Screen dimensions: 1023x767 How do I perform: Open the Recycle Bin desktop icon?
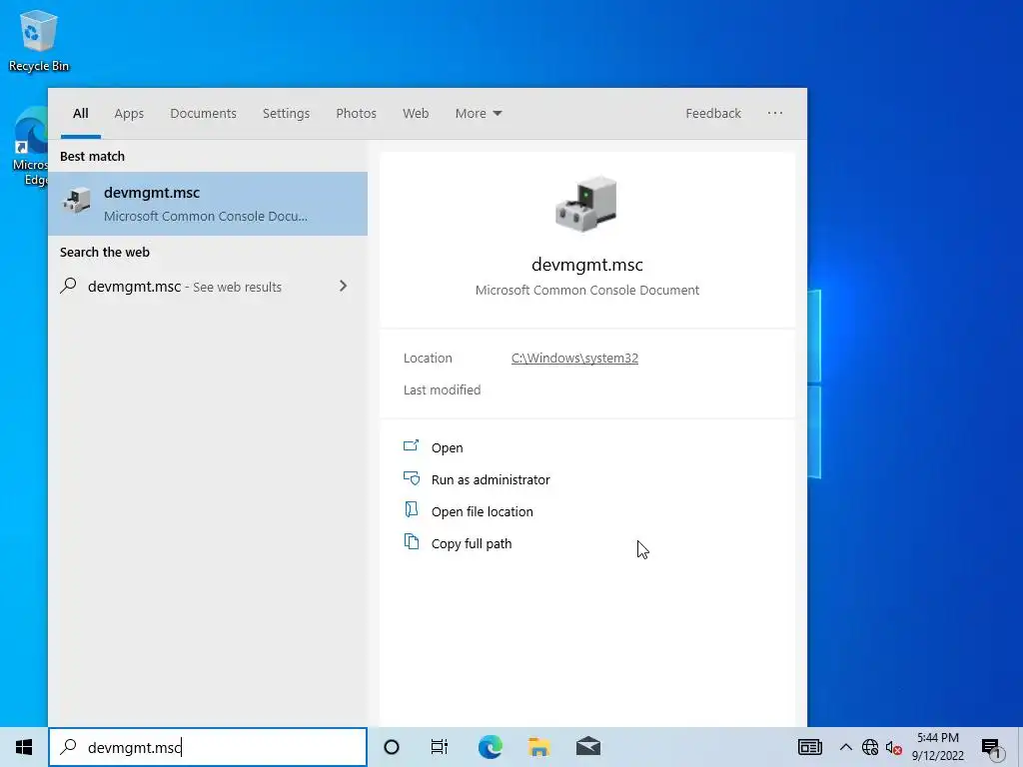point(39,40)
